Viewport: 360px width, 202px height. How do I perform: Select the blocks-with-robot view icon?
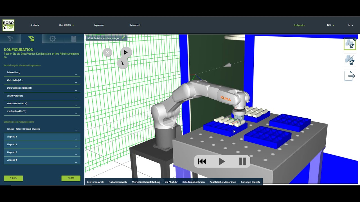pos(350,44)
